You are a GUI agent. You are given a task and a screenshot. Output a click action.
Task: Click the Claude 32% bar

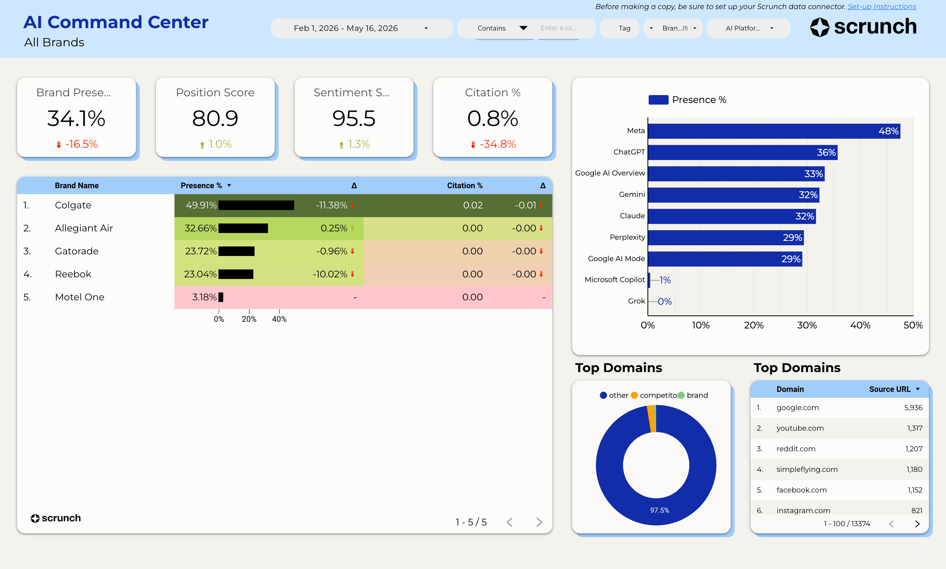(x=732, y=216)
